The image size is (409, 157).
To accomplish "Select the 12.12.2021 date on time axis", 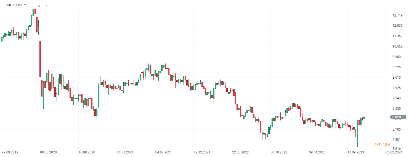I will pos(202,152).
